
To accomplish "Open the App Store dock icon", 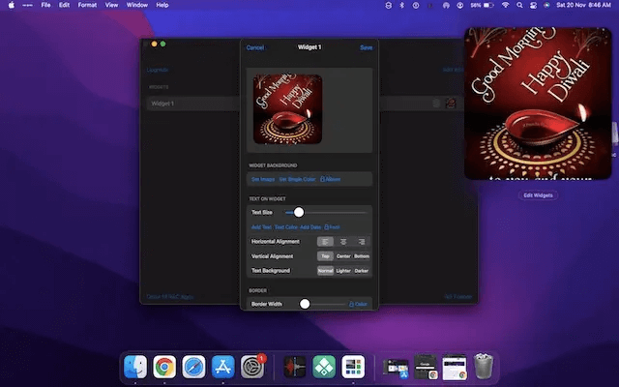I will (223, 367).
